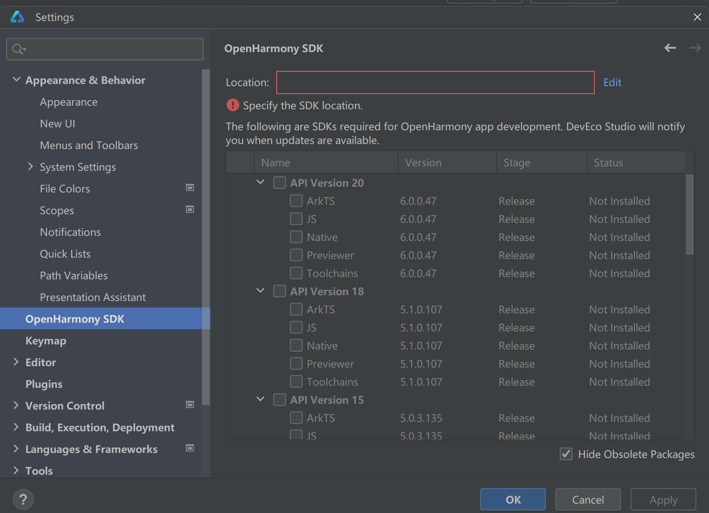Check the ArkTS 5.1.0.107 checkbox
Image resolution: width=709 pixels, height=513 pixels.
pos(296,309)
